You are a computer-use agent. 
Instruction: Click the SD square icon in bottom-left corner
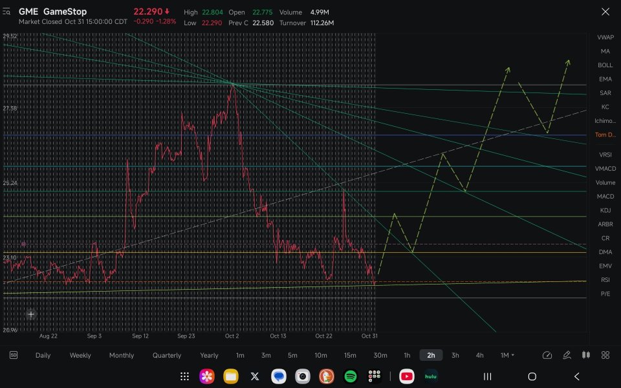(14, 355)
